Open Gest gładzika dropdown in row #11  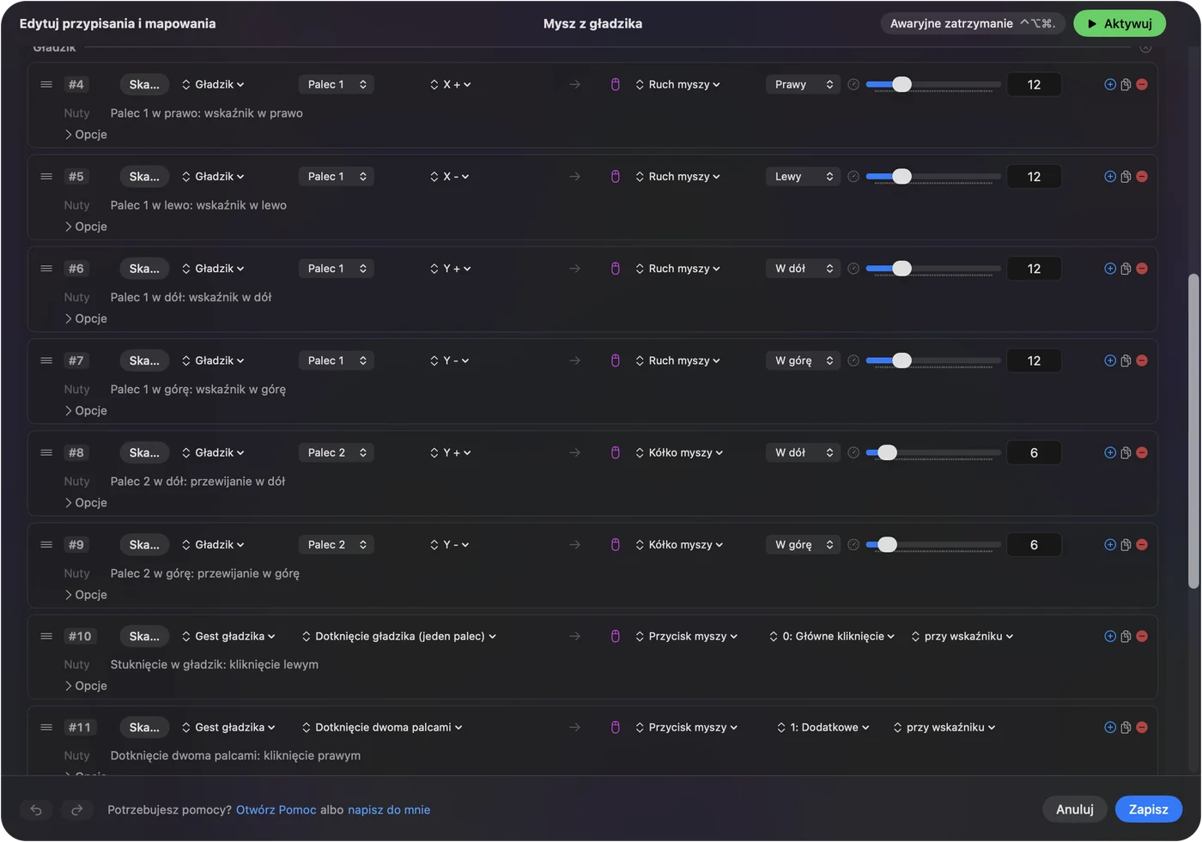[x=228, y=727]
